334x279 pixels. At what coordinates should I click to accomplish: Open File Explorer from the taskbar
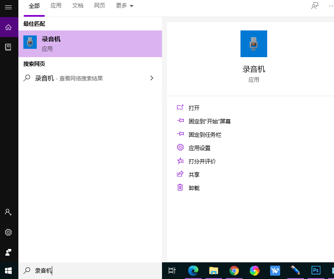[x=214, y=271]
